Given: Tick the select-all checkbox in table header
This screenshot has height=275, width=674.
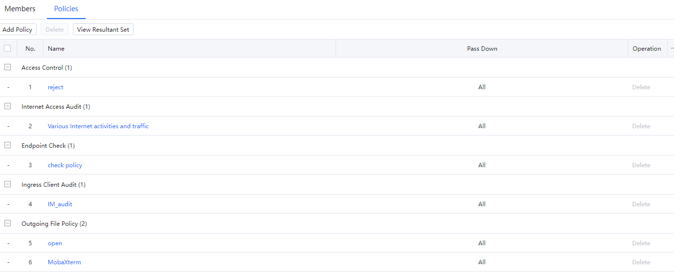Looking at the screenshot, I should pyautogui.click(x=7, y=48).
